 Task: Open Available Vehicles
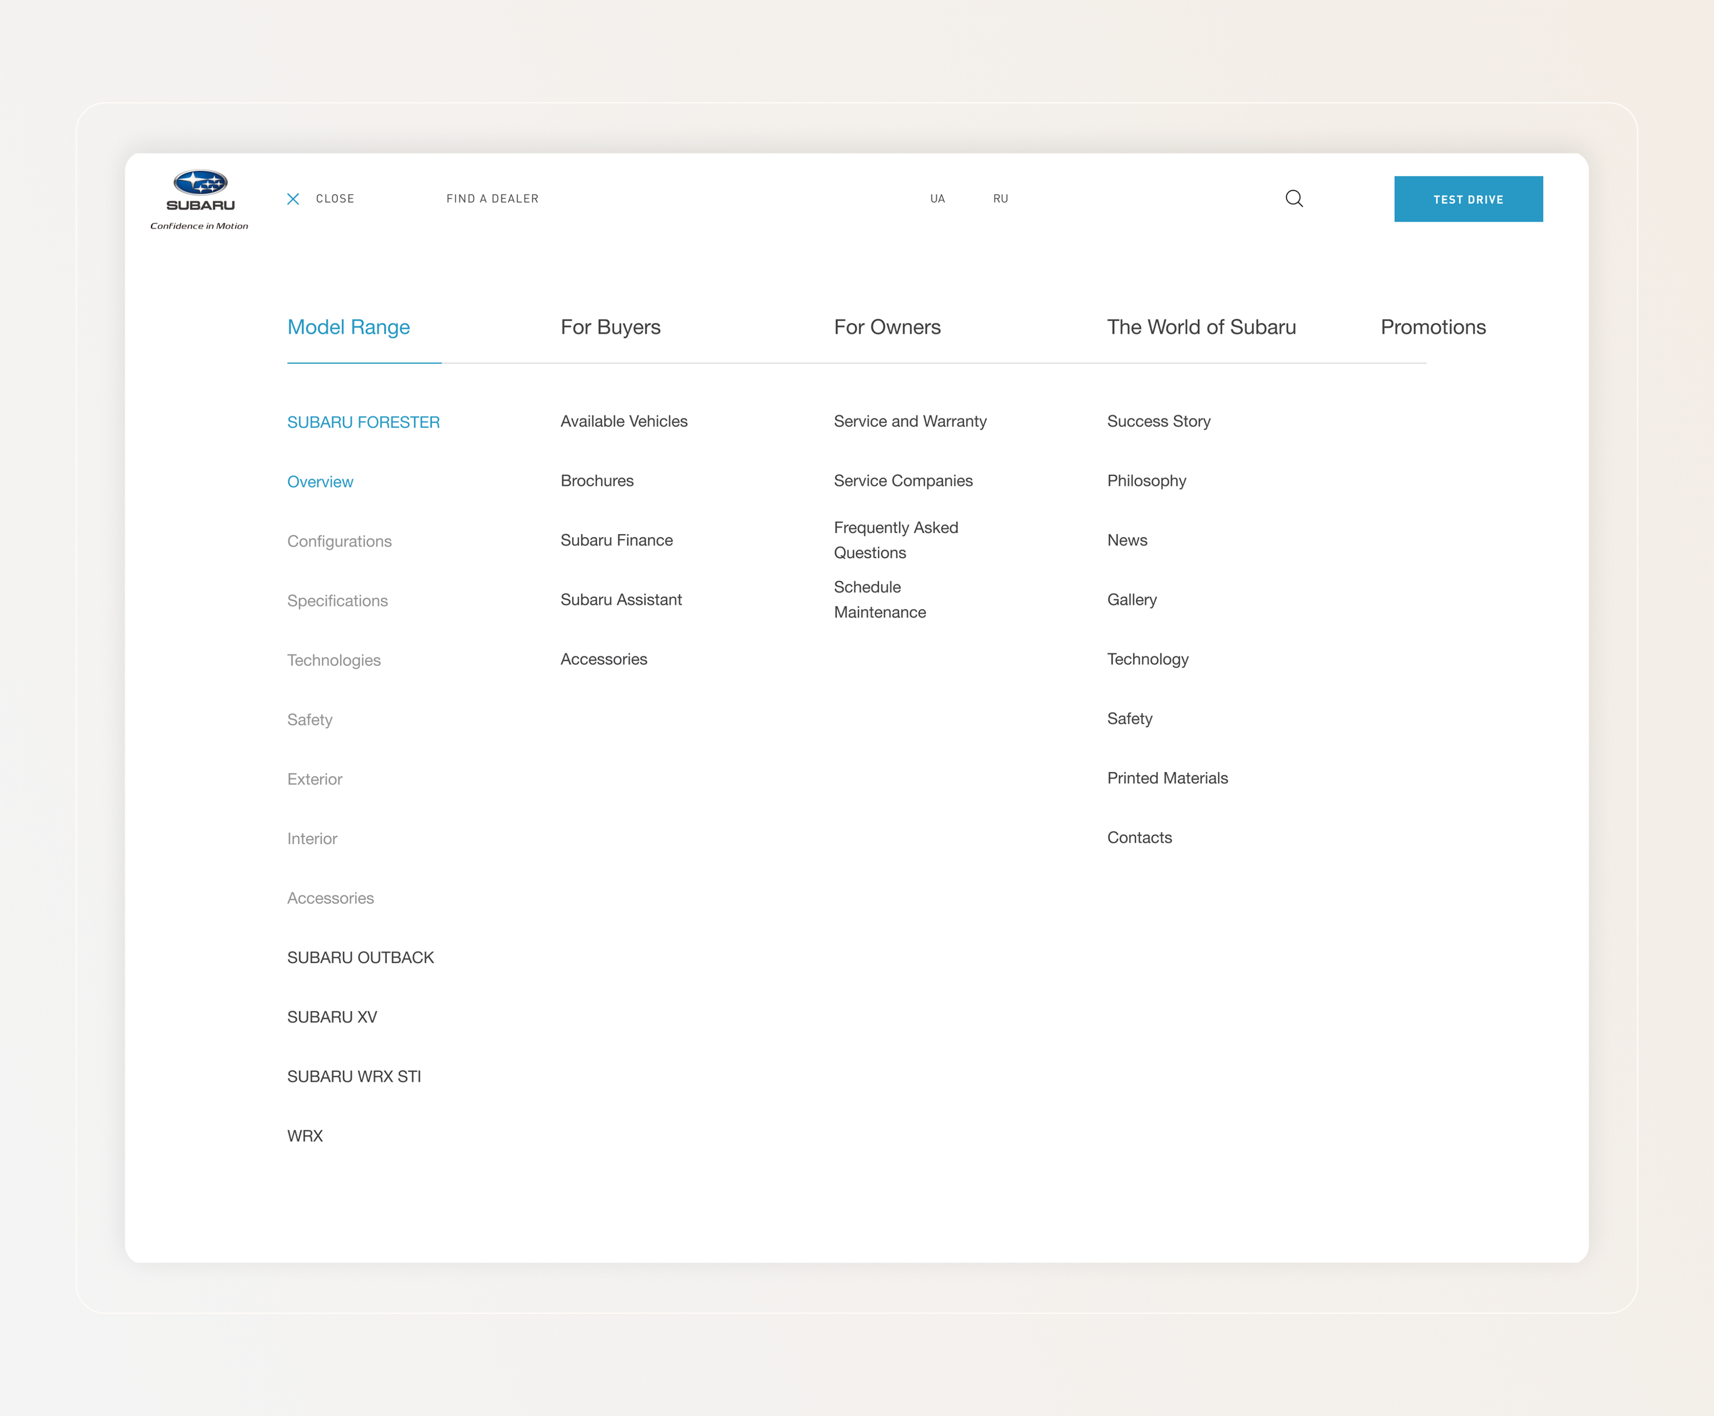tap(624, 422)
